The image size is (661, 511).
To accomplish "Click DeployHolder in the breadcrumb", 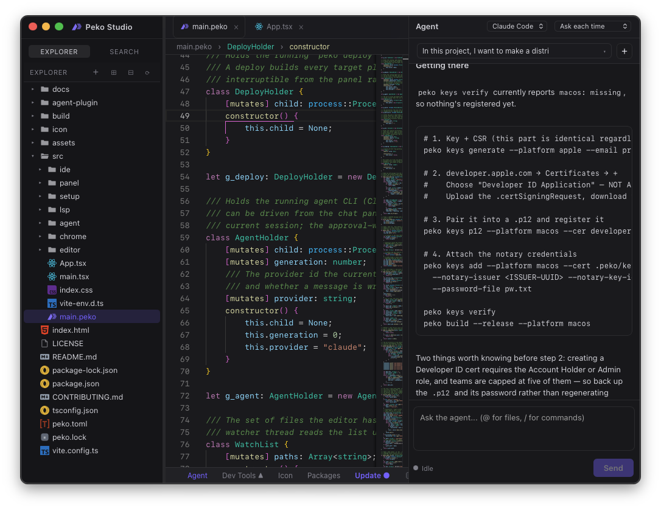I will [x=250, y=47].
